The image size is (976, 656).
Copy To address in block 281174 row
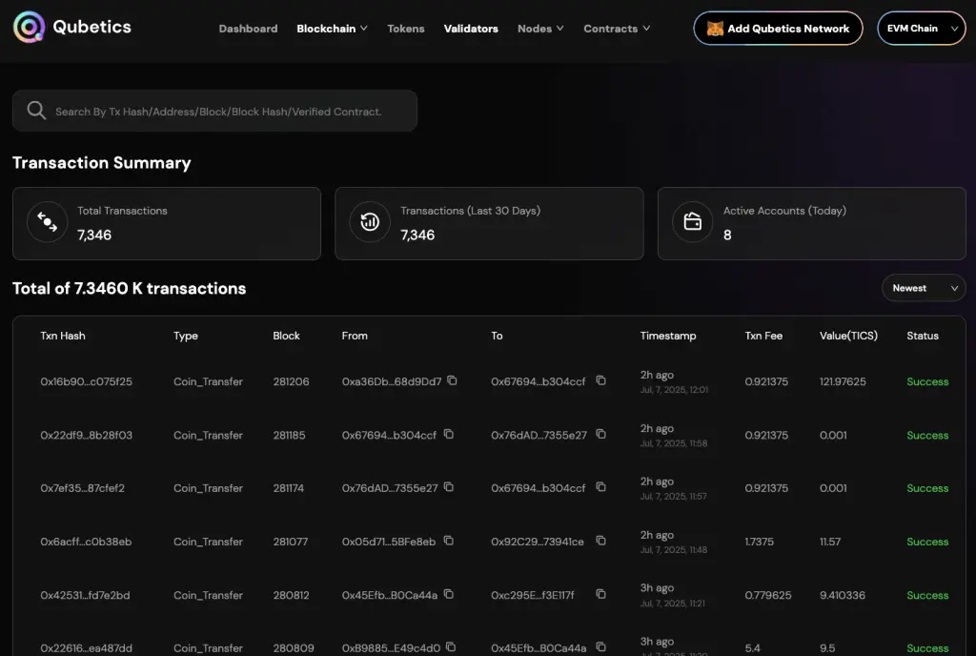[x=600, y=486]
